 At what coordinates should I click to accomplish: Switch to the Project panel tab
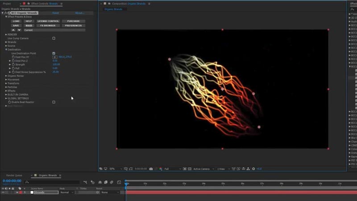(x=7, y=4)
